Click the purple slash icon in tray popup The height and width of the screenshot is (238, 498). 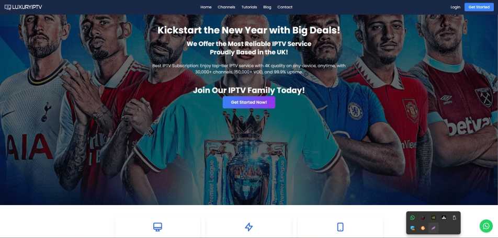click(x=433, y=228)
